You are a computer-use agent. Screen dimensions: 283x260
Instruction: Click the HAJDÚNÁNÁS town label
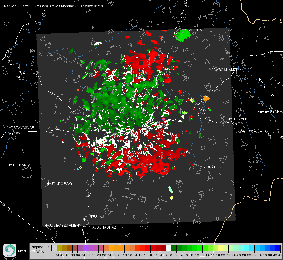(19, 165)
